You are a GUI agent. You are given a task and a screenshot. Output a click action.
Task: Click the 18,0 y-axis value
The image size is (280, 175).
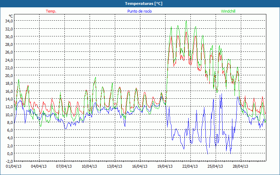tap(9, 83)
